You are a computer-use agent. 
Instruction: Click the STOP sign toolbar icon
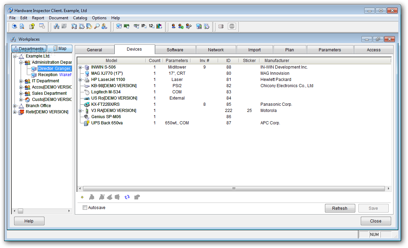point(232,26)
